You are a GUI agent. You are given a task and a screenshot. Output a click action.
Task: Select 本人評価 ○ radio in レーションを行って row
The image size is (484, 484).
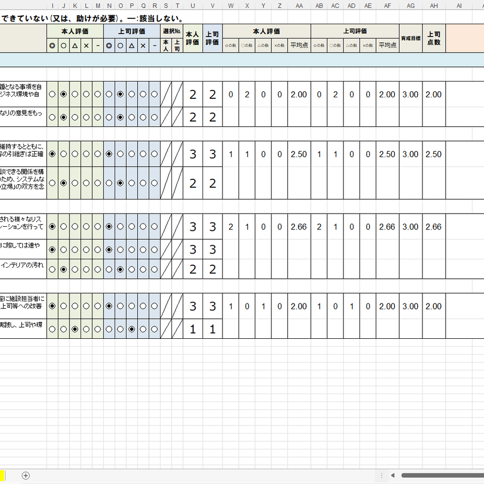coord(64,227)
